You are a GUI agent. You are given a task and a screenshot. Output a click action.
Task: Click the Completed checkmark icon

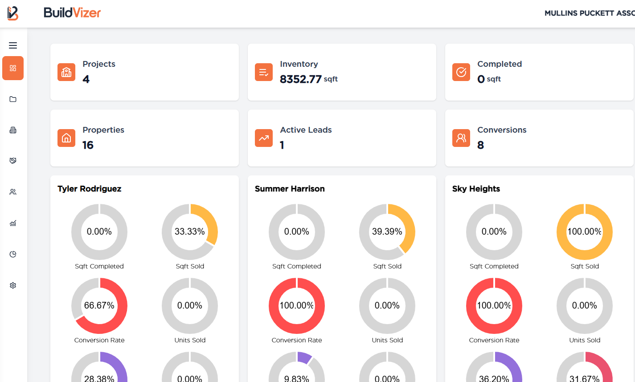click(461, 72)
